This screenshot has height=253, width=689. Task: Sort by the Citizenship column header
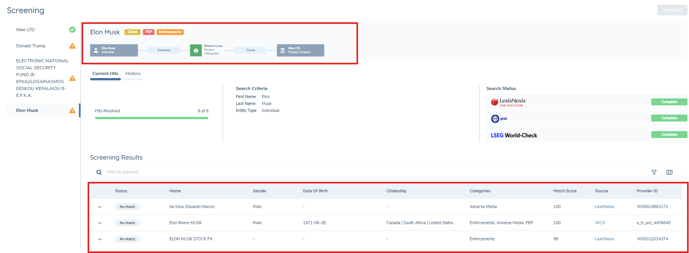[x=396, y=191]
